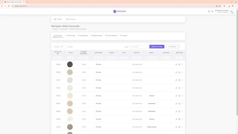Open the dark charcoal tile thumbnail

(x=70, y=64)
